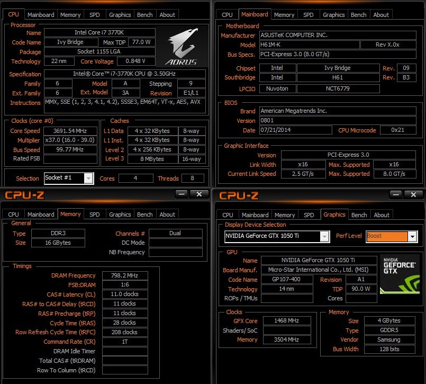
Task: Go to SPD tab in Memory window
Action: tap(95, 215)
